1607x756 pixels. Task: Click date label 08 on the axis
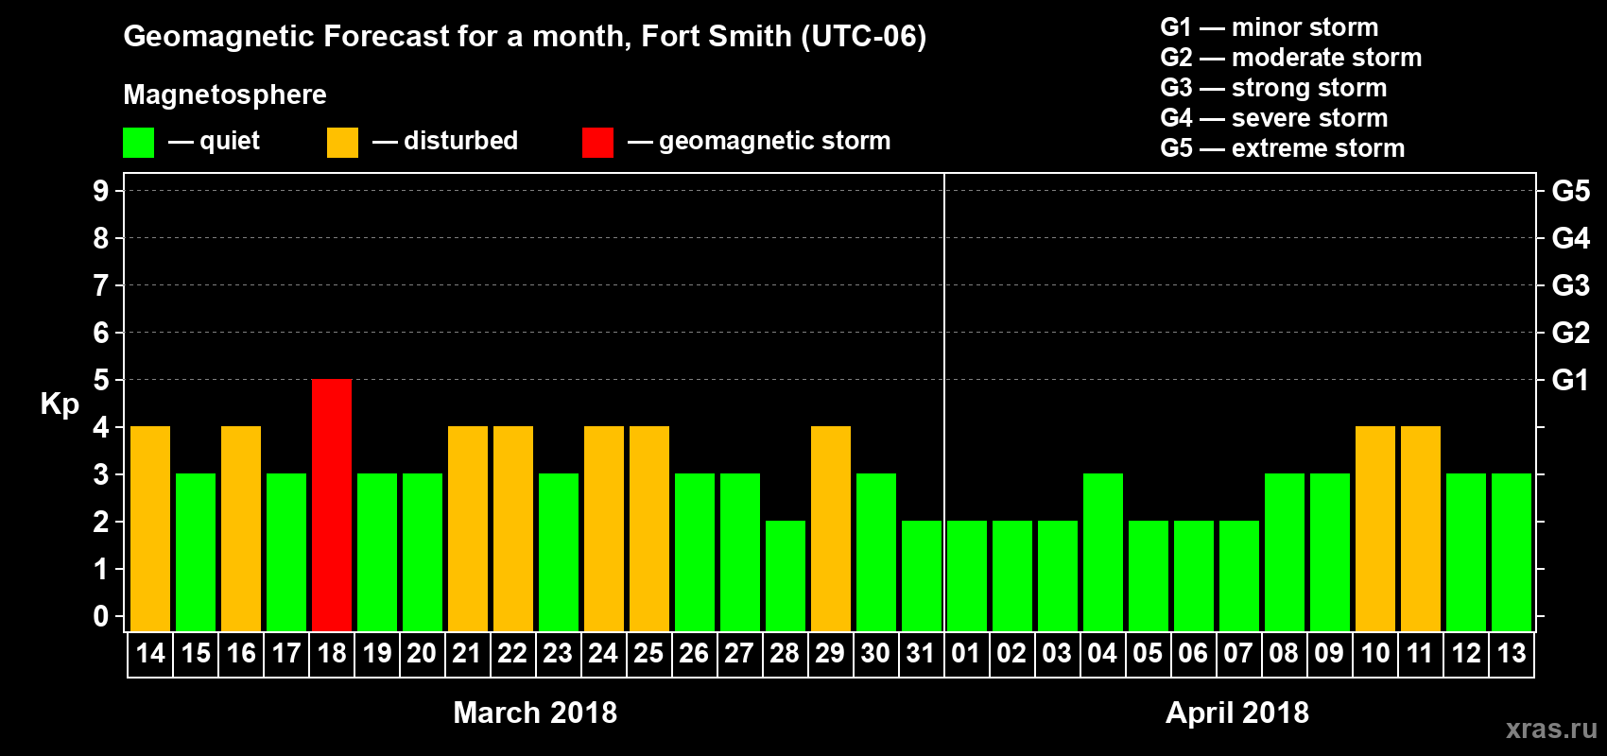point(1284,654)
